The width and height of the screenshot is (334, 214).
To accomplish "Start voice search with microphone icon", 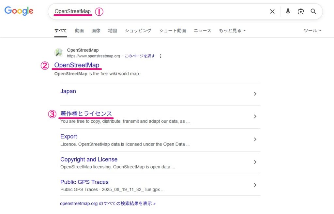I will pos(288,11).
